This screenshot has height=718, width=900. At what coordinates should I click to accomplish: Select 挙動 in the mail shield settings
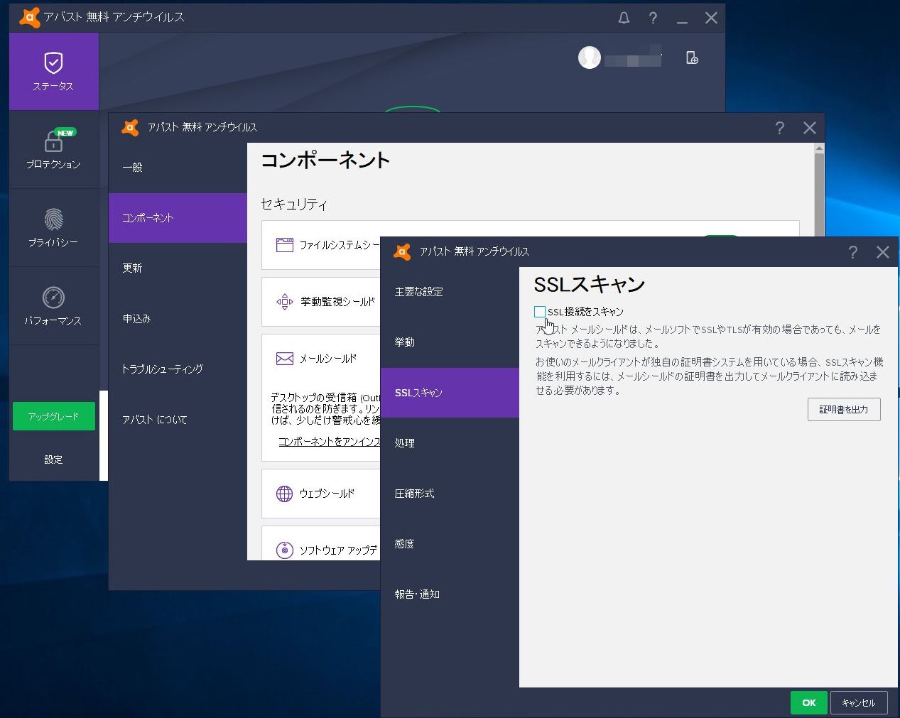pos(450,342)
